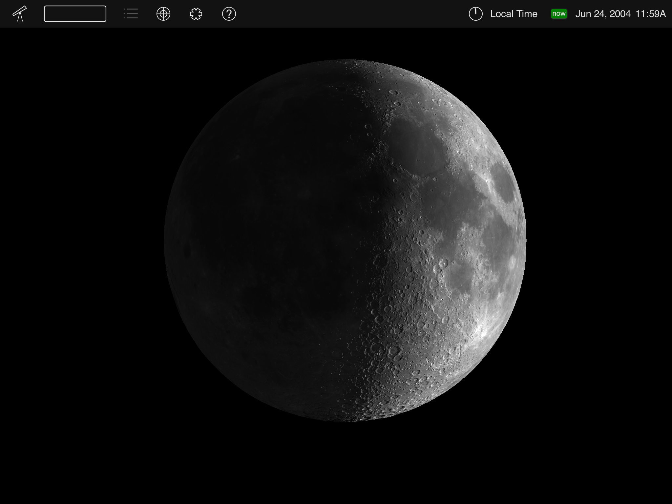
Task: Select the date Jun 24, 2004
Action: point(603,14)
